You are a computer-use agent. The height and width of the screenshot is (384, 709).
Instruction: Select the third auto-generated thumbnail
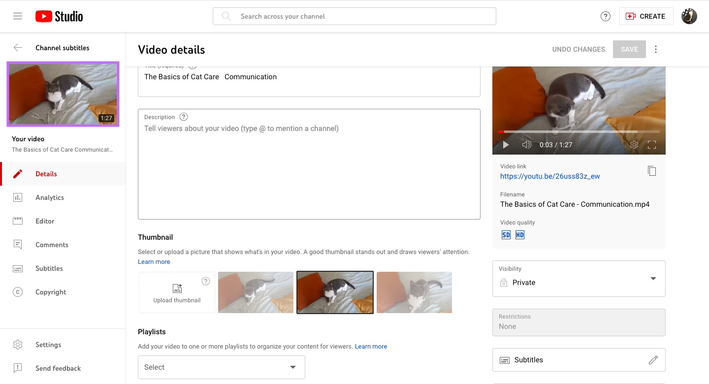click(414, 292)
